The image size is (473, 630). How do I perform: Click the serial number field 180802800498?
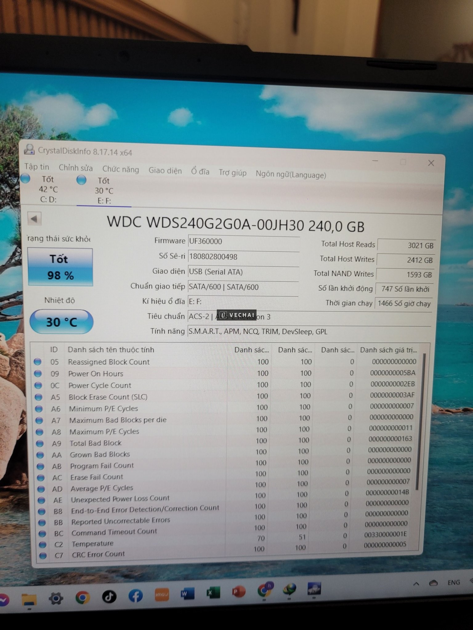244,257
